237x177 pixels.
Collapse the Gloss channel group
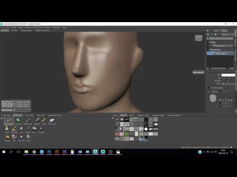coord(209,42)
